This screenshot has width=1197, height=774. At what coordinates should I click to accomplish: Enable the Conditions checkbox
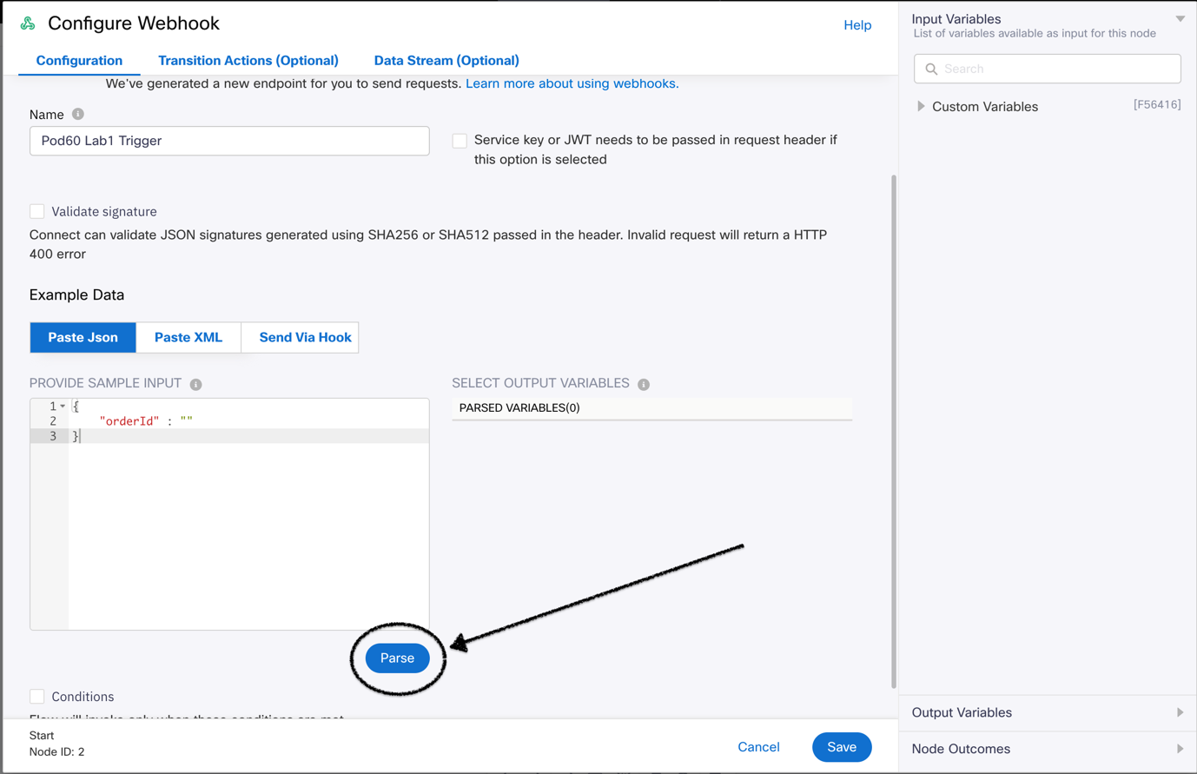coord(37,696)
